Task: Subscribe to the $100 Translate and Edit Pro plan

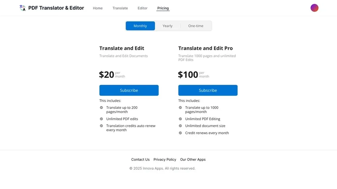Action: tap(208, 90)
